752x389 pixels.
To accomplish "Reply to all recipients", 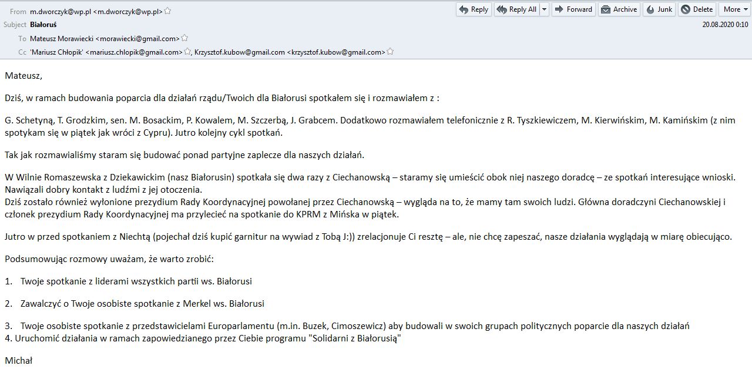I will point(516,9).
